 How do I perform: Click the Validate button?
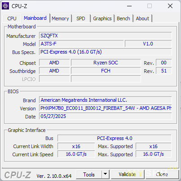tap(128, 174)
